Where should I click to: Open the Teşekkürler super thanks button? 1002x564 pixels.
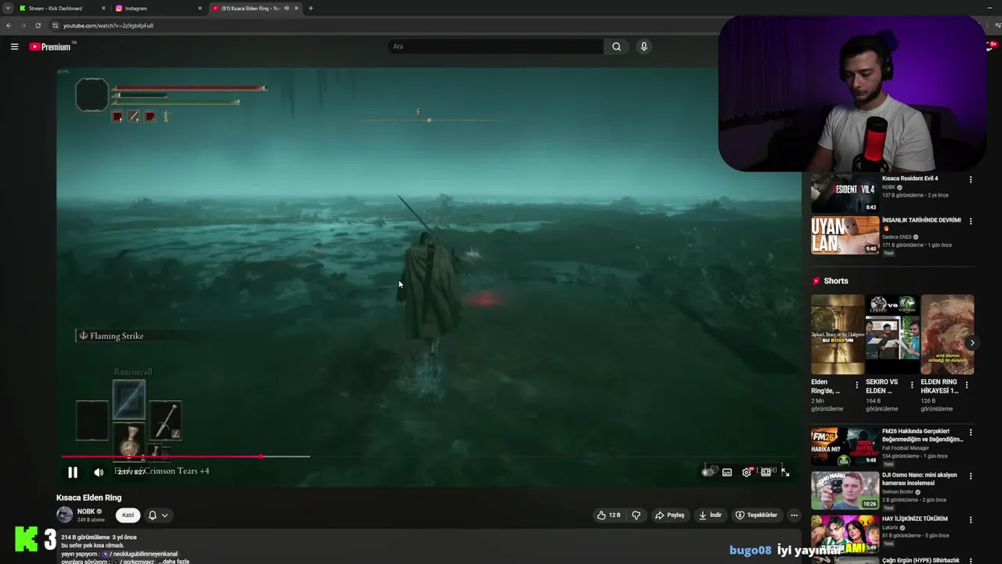click(x=756, y=515)
